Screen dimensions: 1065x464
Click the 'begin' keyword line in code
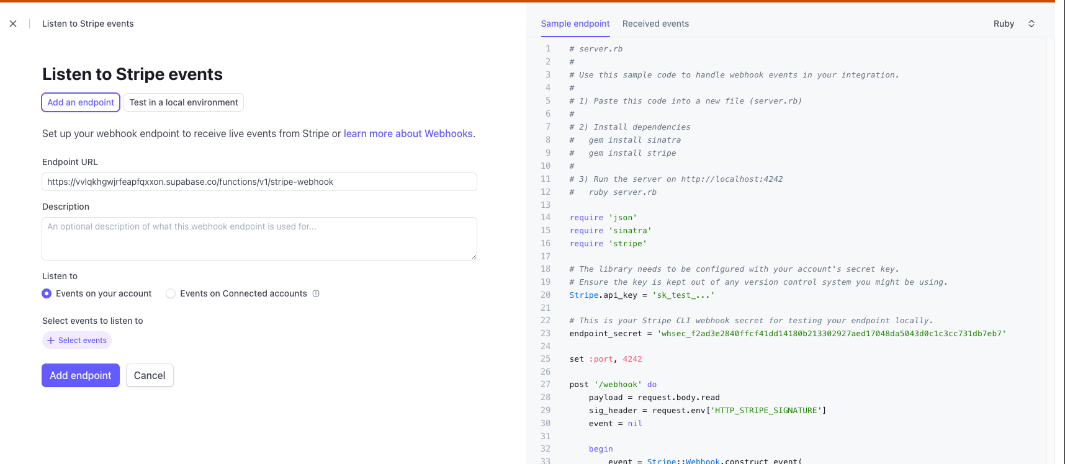click(x=601, y=449)
